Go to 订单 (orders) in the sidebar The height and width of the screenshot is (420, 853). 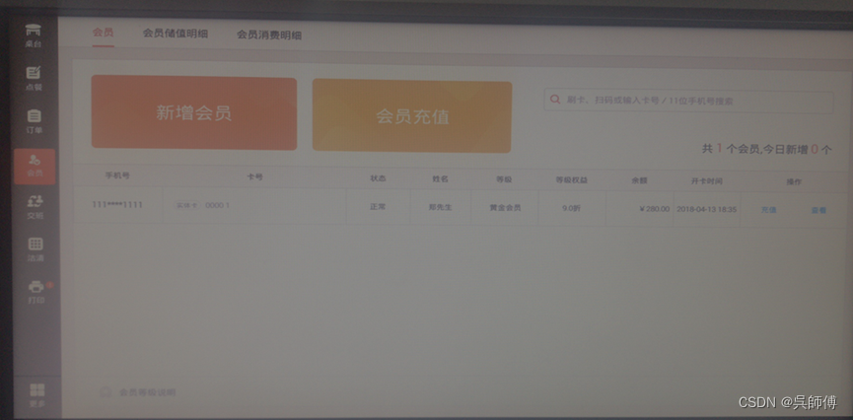(x=34, y=121)
